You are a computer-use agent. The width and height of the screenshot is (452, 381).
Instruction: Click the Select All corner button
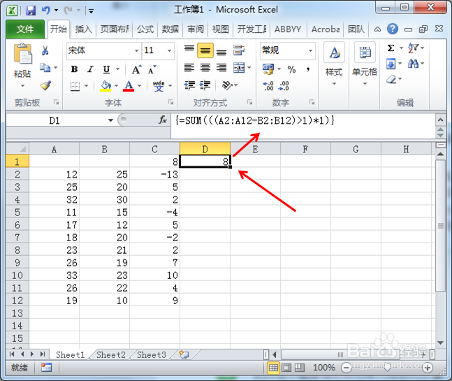[17, 149]
